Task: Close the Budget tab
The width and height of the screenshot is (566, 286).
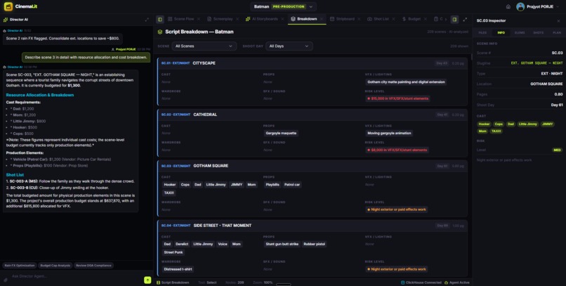Action: [x=426, y=19]
